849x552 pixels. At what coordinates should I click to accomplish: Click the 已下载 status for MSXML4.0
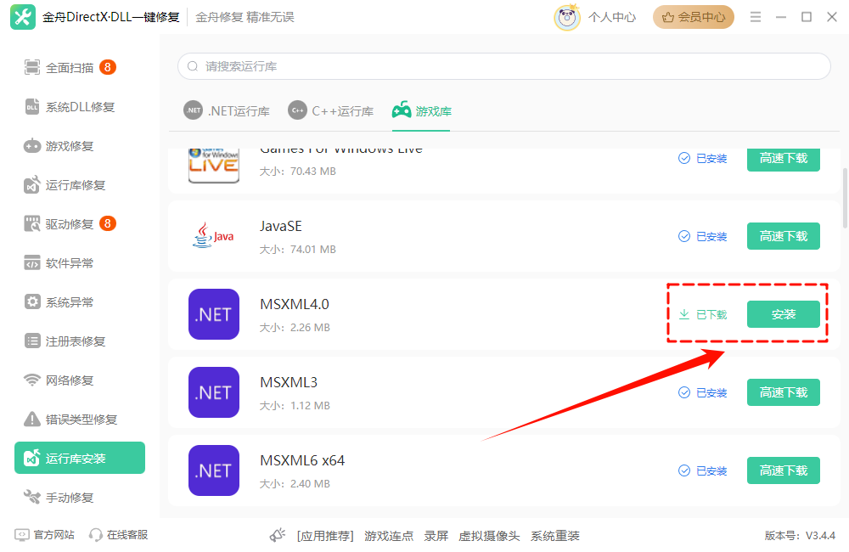tap(703, 314)
